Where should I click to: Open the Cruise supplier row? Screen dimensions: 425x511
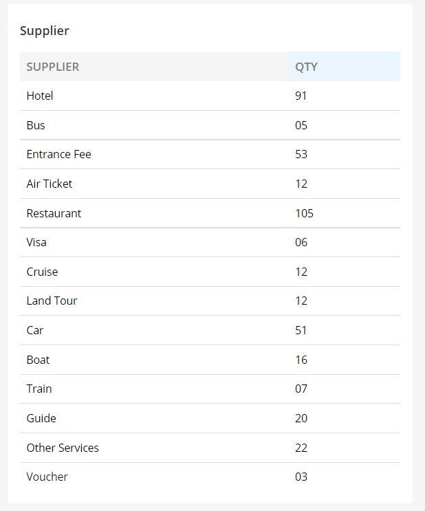210,272
